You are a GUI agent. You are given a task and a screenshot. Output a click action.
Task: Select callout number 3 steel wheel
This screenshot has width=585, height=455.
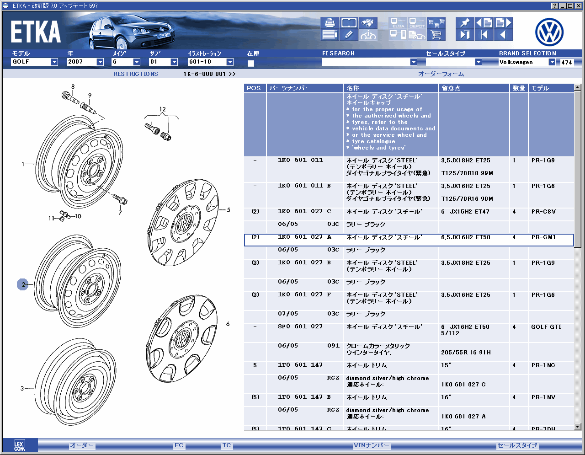22,389
